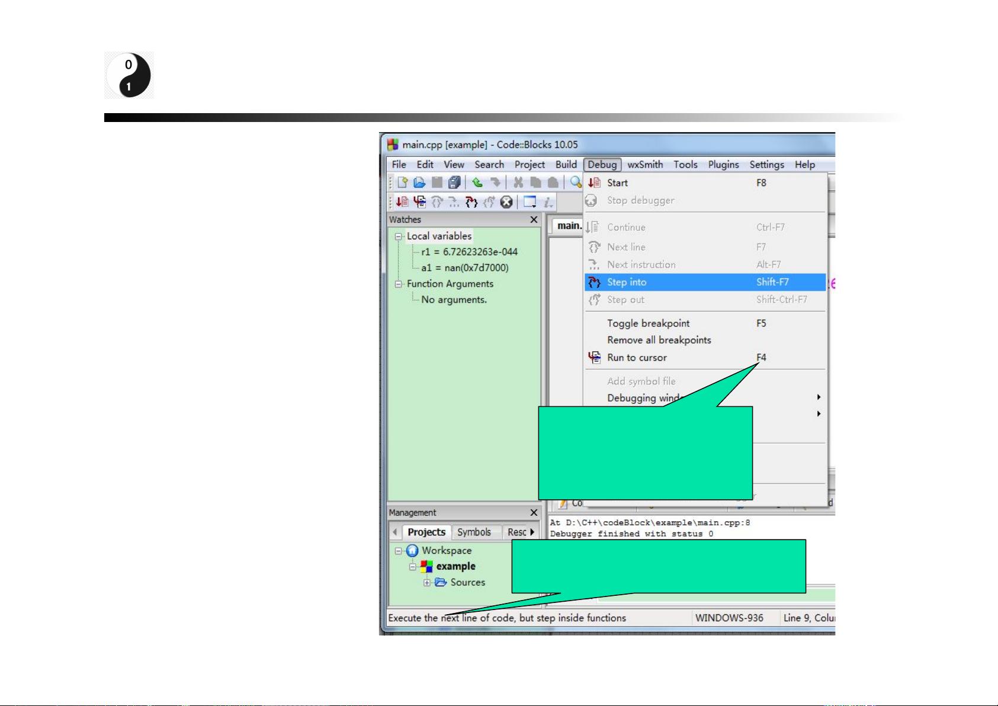Image resolution: width=998 pixels, height=706 pixels.
Task: Click Run to cursor toolbar icon
Action: tap(420, 202)
